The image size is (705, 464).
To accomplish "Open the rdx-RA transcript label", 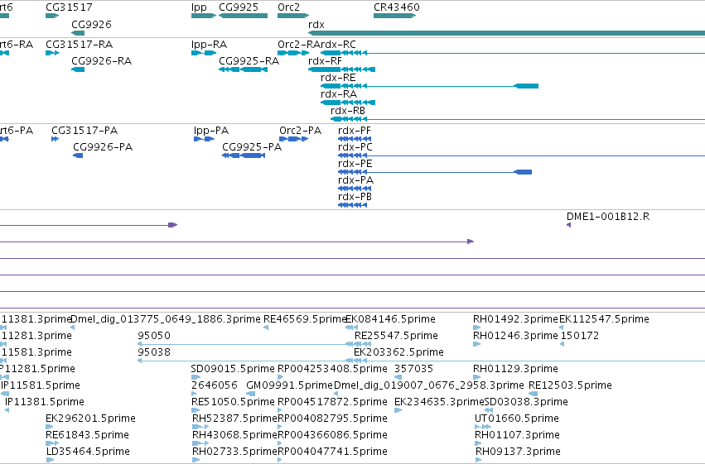I will click(x=339, y=94).
